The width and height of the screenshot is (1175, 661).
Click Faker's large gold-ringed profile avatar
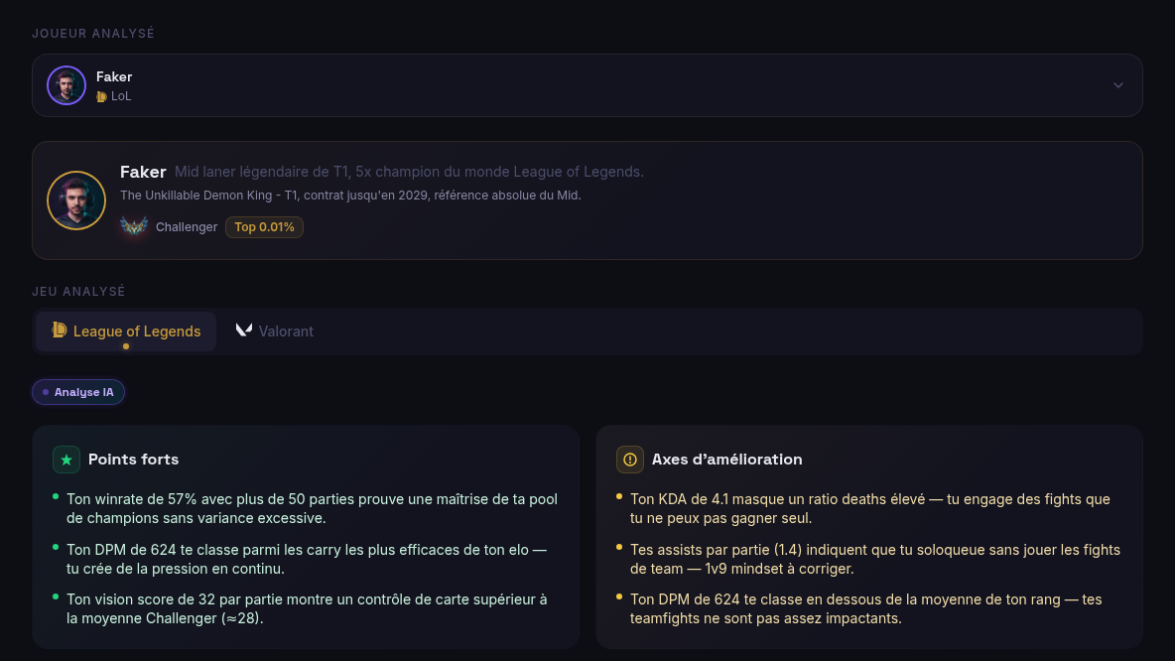coord(76,200)
